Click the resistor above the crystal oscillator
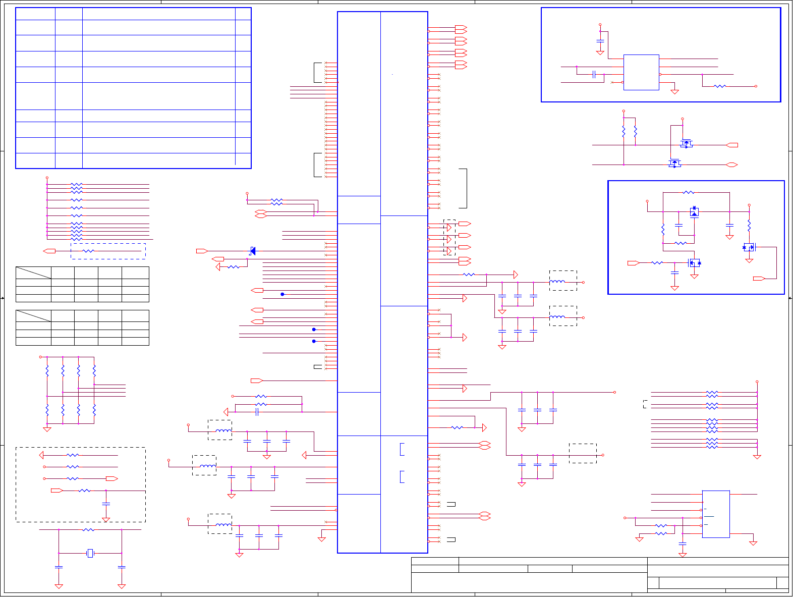Screen dimensions: 793x597 pos(88,529)
